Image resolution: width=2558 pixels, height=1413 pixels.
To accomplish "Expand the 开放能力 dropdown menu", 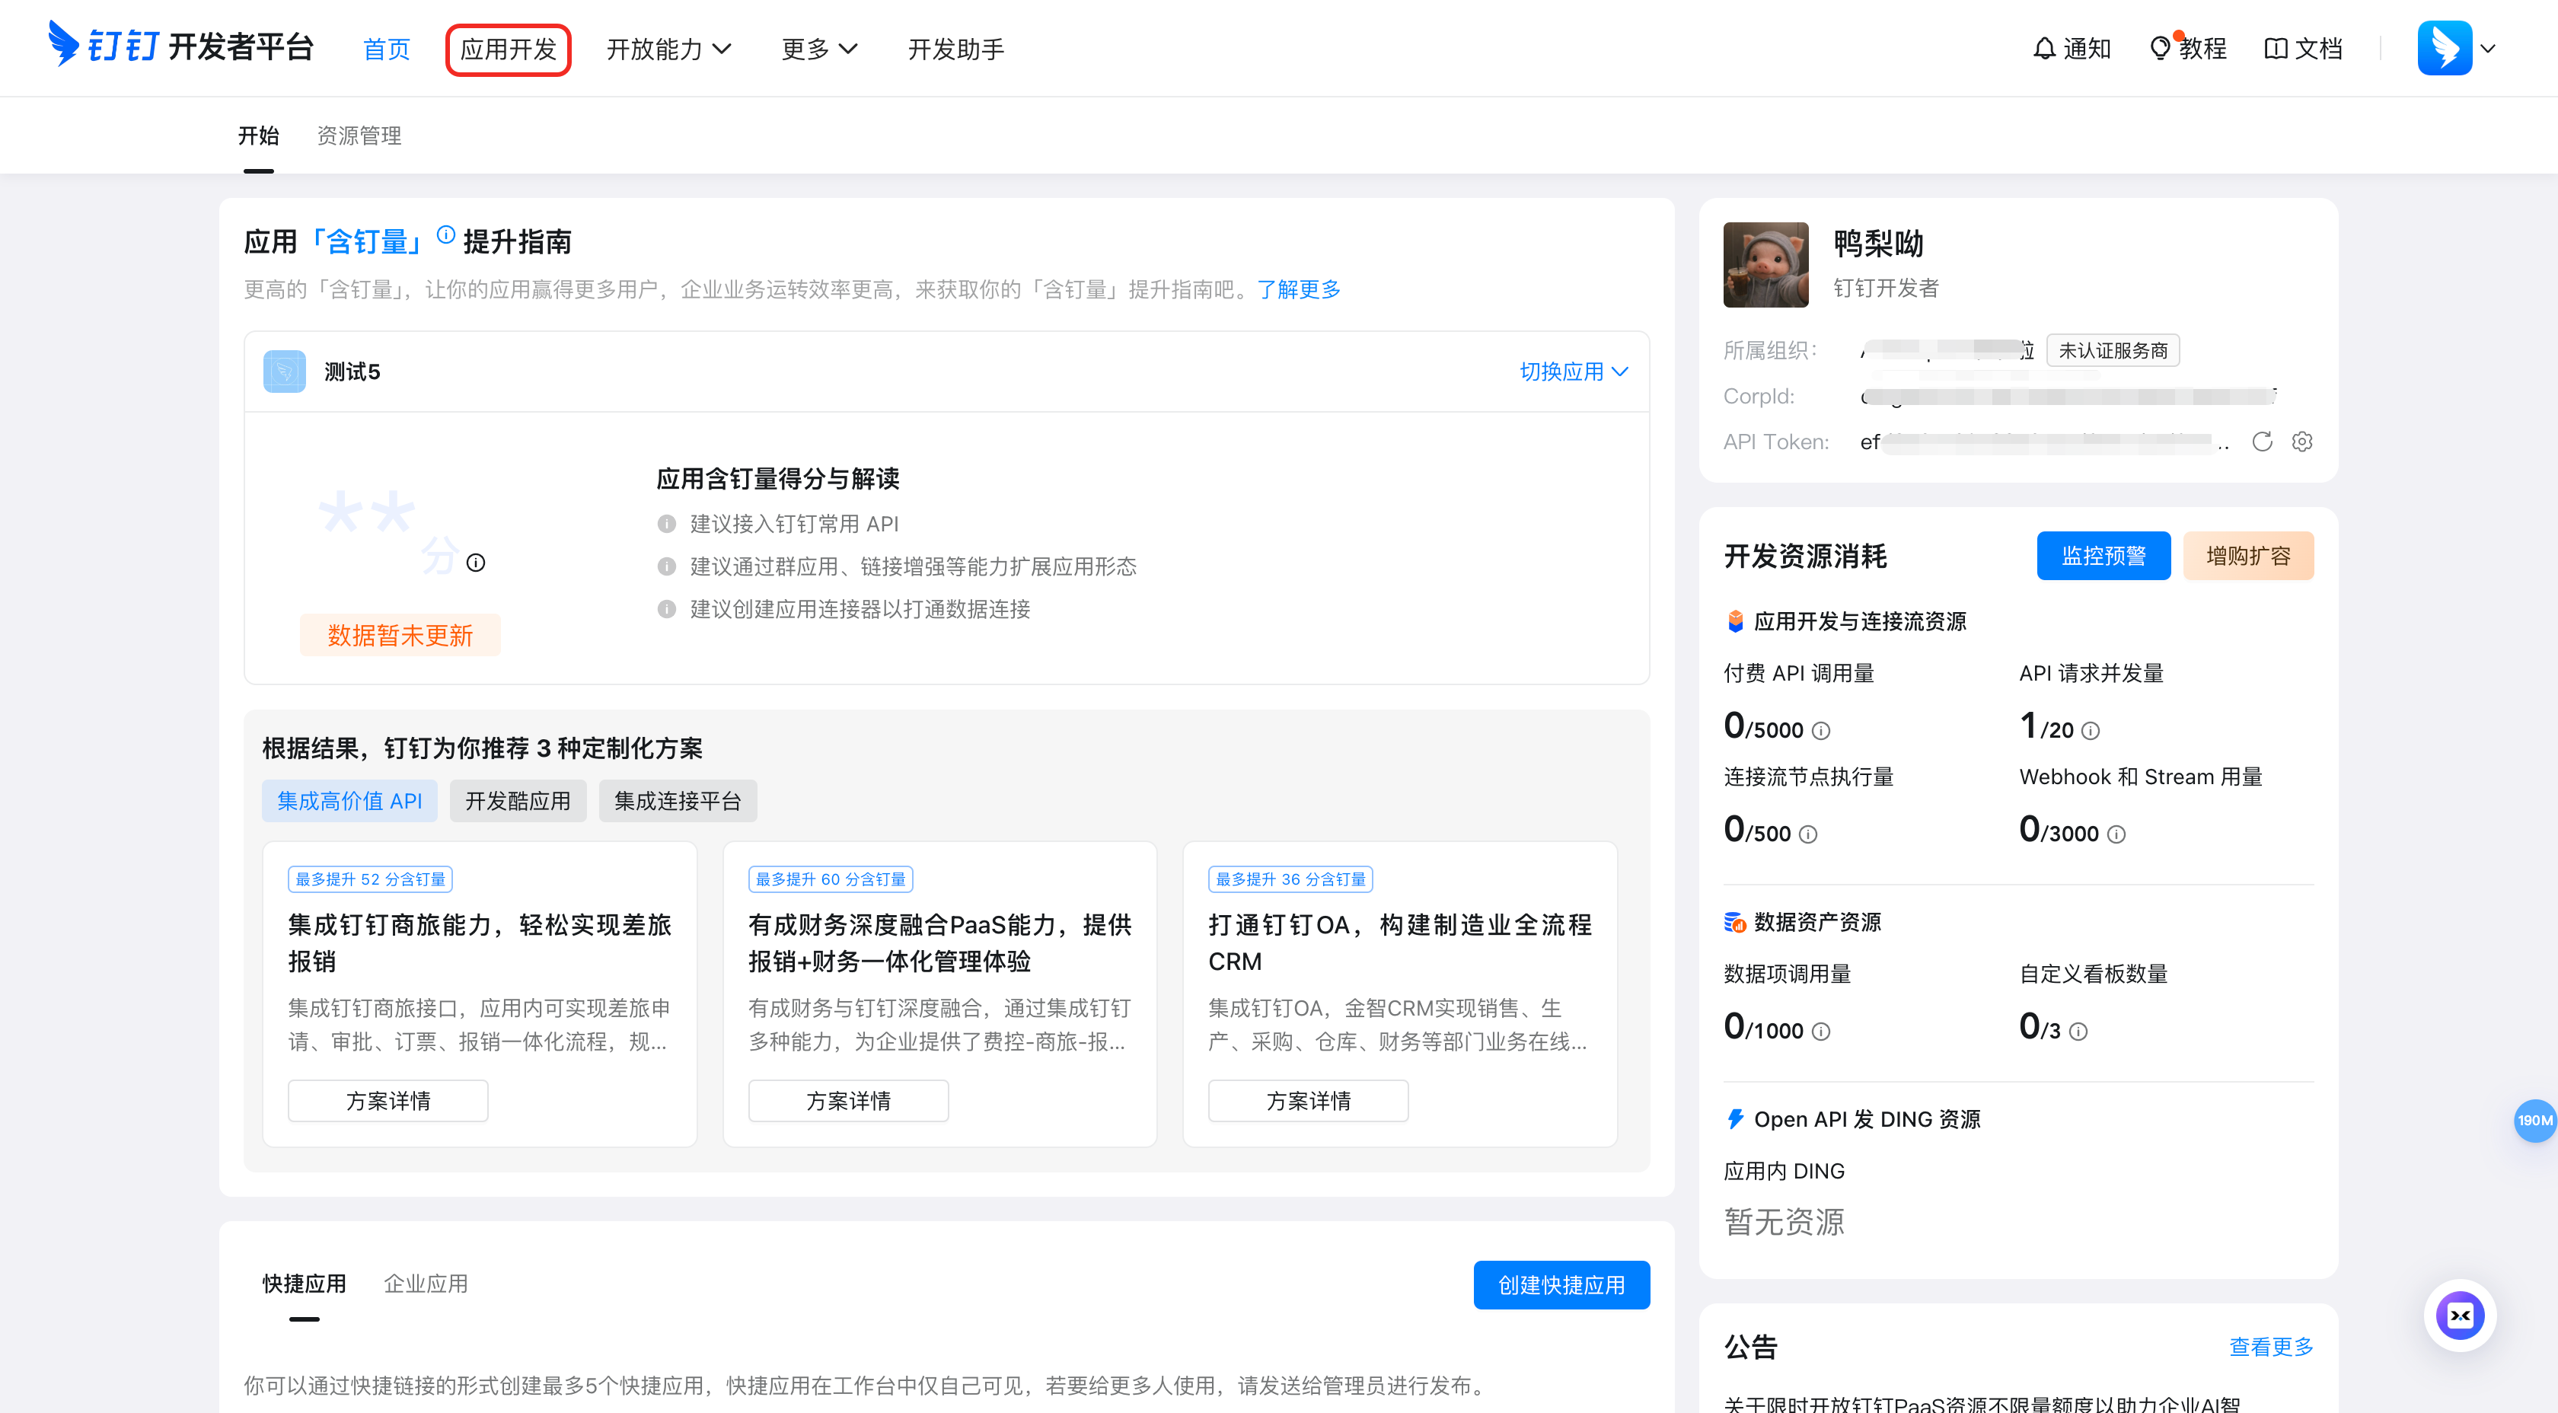I will click(668, 49).
